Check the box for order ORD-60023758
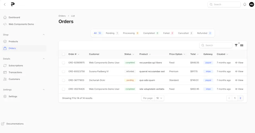The height and width of the screenshot is (133, 255). (x=63, y=71)
